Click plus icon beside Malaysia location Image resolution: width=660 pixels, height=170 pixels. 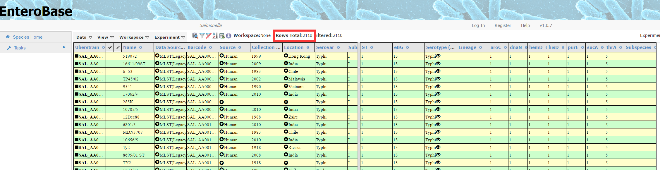[x=286, y=78]
